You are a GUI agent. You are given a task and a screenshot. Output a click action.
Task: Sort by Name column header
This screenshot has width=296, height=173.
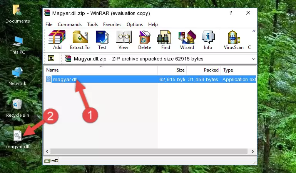[x=101, y=70]
